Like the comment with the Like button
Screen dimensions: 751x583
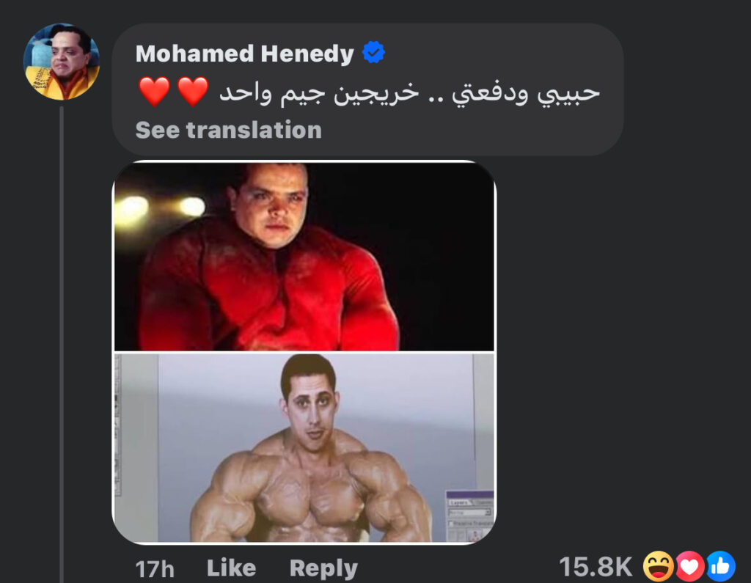[231, 568]
